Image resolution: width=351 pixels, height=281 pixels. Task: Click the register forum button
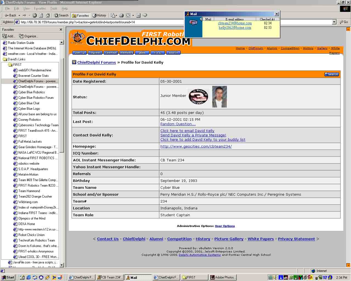(x=95, y=53)
